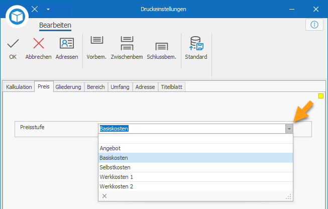The height and width of the screenshot is (209, 328).
Task: Open the Adressen contact card icon
Action: (67, 43)
